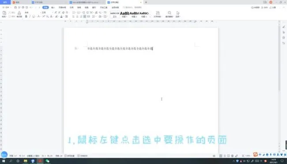Click the Collaborate button at the top right
Viewport: 287px width, 164px height.
(x=264, y=8)
